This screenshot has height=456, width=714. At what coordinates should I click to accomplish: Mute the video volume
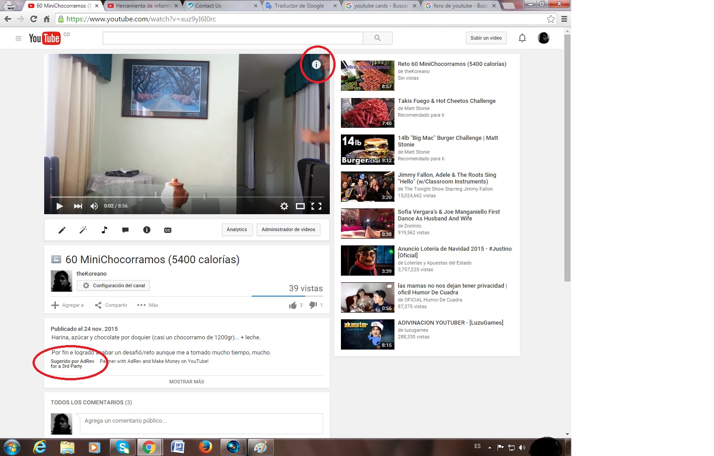tap(94, 206)
